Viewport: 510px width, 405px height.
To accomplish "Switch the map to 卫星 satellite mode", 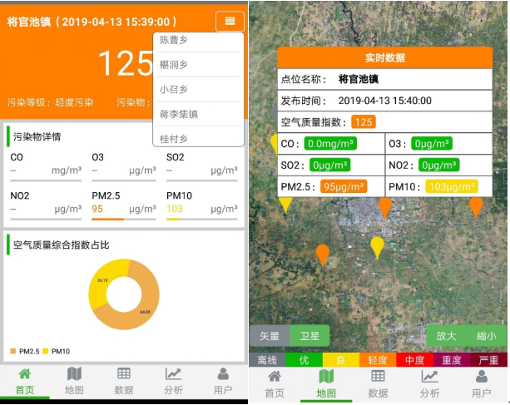I will click(x=309, y=336).
